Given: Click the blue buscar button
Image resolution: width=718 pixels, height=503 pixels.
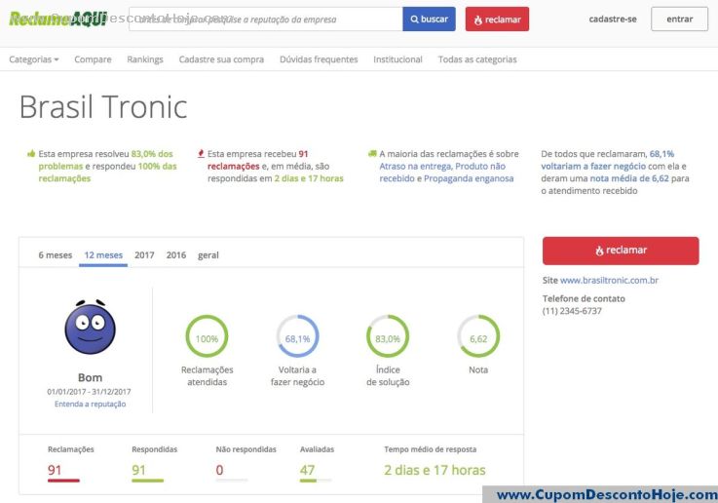Looking at the screenshot, I should click(429, 19).
